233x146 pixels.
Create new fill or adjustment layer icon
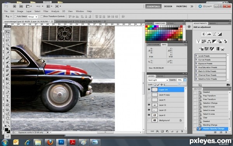click(x=167, y=132)
